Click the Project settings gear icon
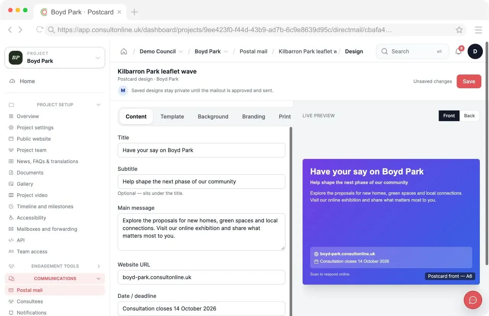The image size is (489, 316). pyautogui.click(x=11, y=128)
